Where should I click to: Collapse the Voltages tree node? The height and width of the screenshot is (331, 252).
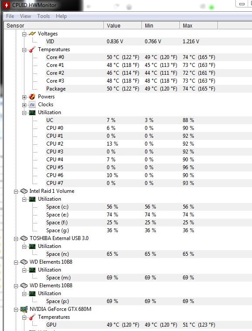click(24, 34)
